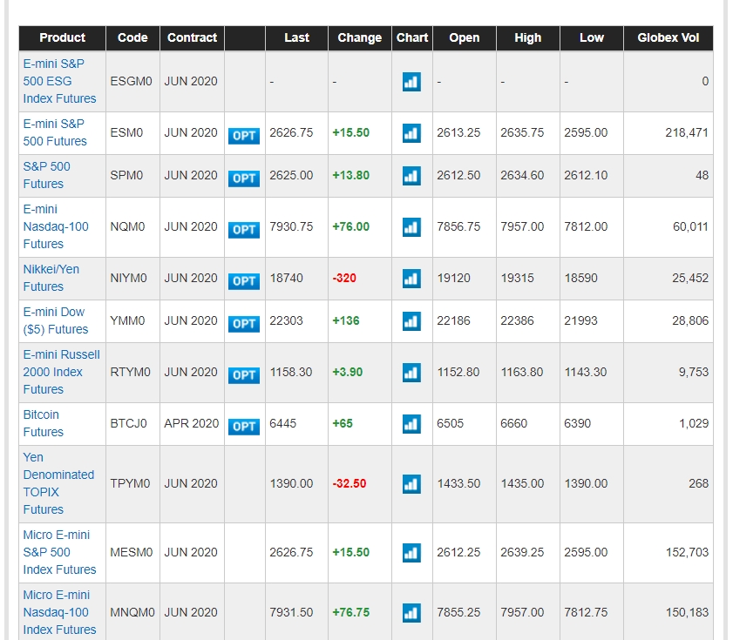Open E-mini Nasdaq-100 Futures link

(56, 226)
